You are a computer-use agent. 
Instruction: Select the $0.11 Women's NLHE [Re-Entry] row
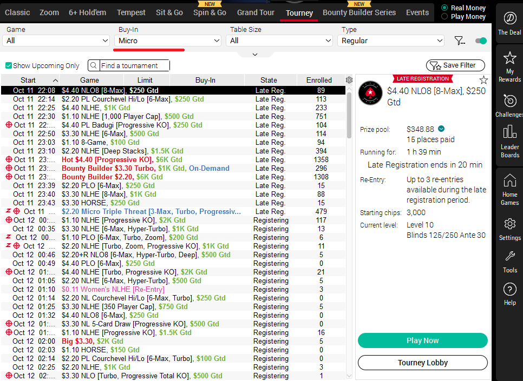pos(173,290)
